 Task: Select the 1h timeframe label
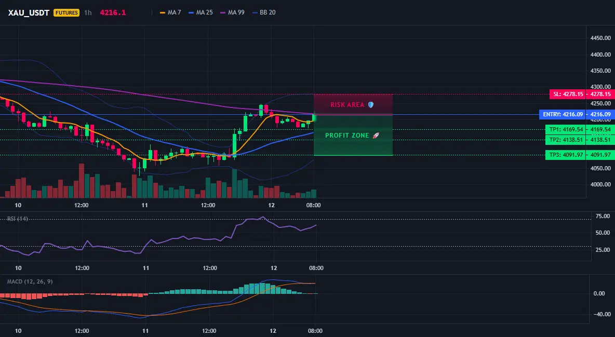point(88,12)
